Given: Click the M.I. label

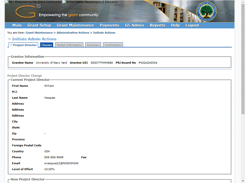Looking at the screenshot, I should coord(15,92).
